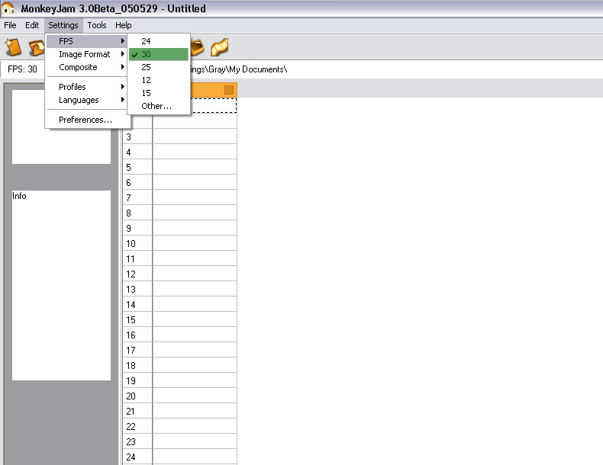Open the File menu

(10, 25)
